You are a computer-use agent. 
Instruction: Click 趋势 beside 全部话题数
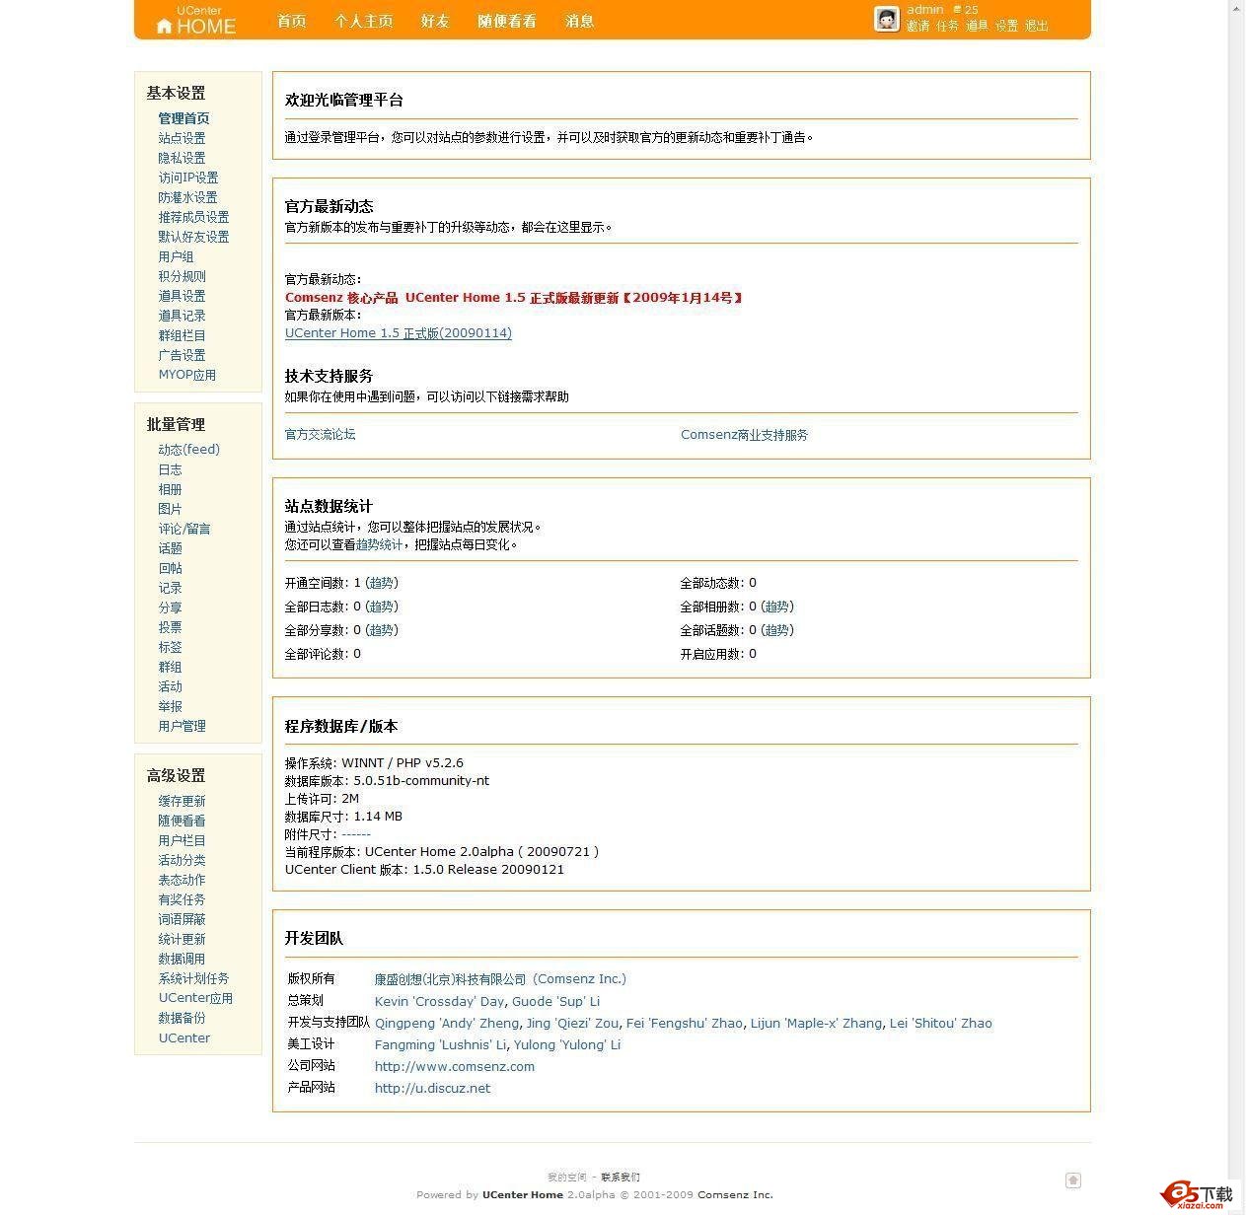click(x=776, y=630)
